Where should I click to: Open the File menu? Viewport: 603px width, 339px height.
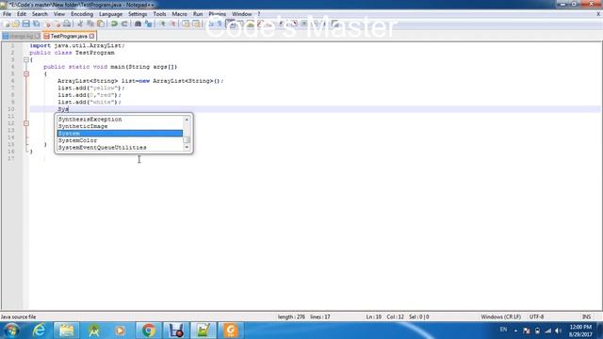7,14
